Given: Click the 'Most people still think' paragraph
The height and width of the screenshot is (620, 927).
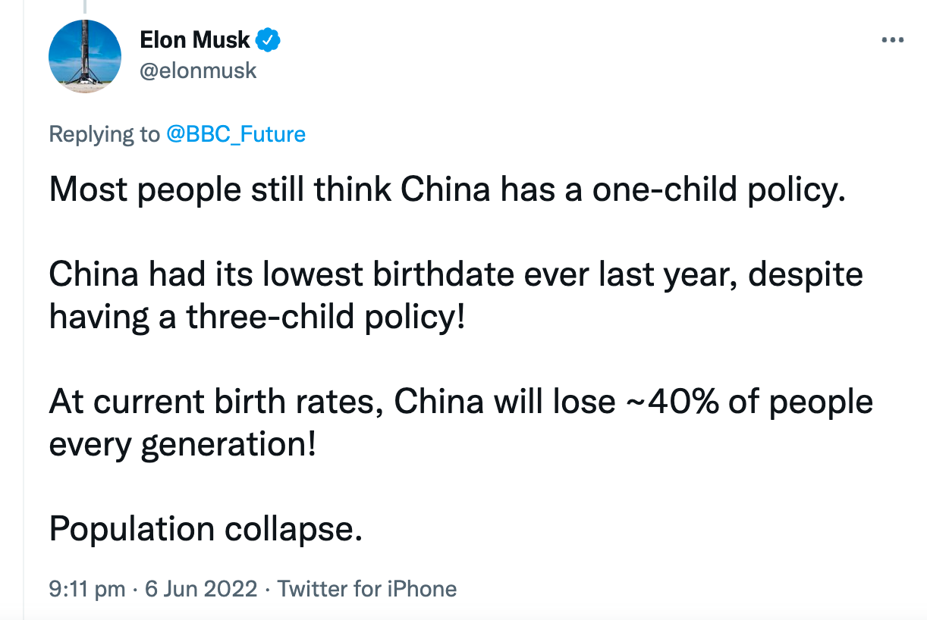Looking at the screenshot, I should [447, 190].
